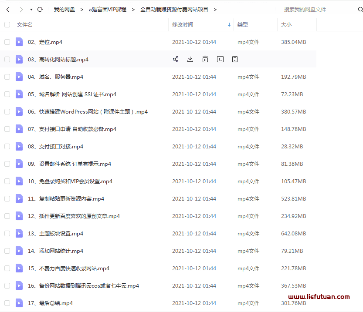This screenshot has height=312, width=363.
Task: Sort by 类型 column header
Action: (x=243, y=25)
